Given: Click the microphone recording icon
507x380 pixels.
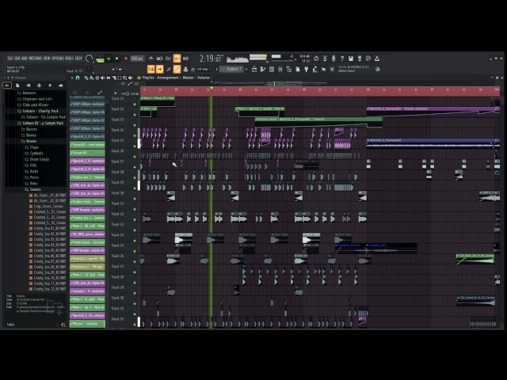Looking at the screenshot, I should [334, 59].
